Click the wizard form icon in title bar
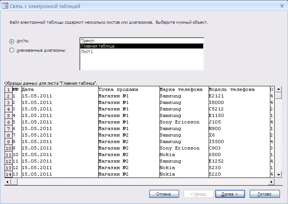The height and width of the screenshot is (204, 288). (5, 6)
